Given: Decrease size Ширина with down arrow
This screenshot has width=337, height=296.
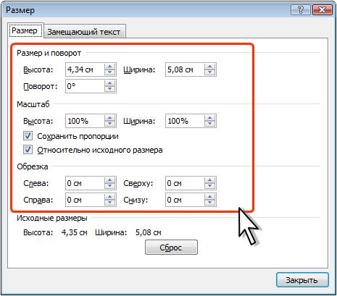Looking at the screenshot, I should click(x=209, y=72).
